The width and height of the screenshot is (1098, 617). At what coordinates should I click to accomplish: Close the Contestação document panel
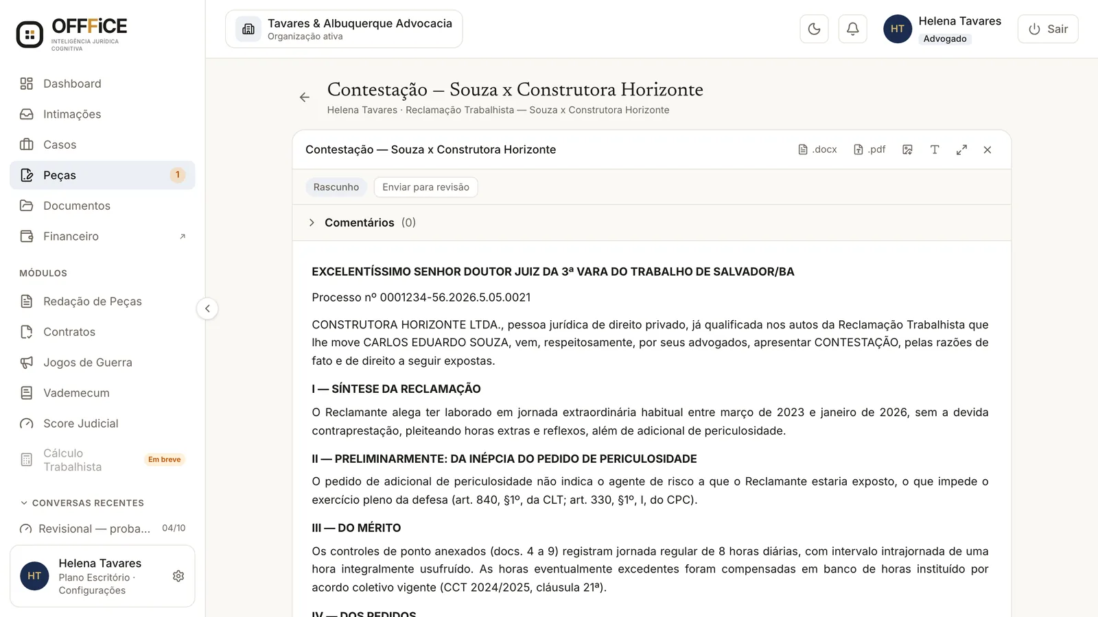click(988, 149)
